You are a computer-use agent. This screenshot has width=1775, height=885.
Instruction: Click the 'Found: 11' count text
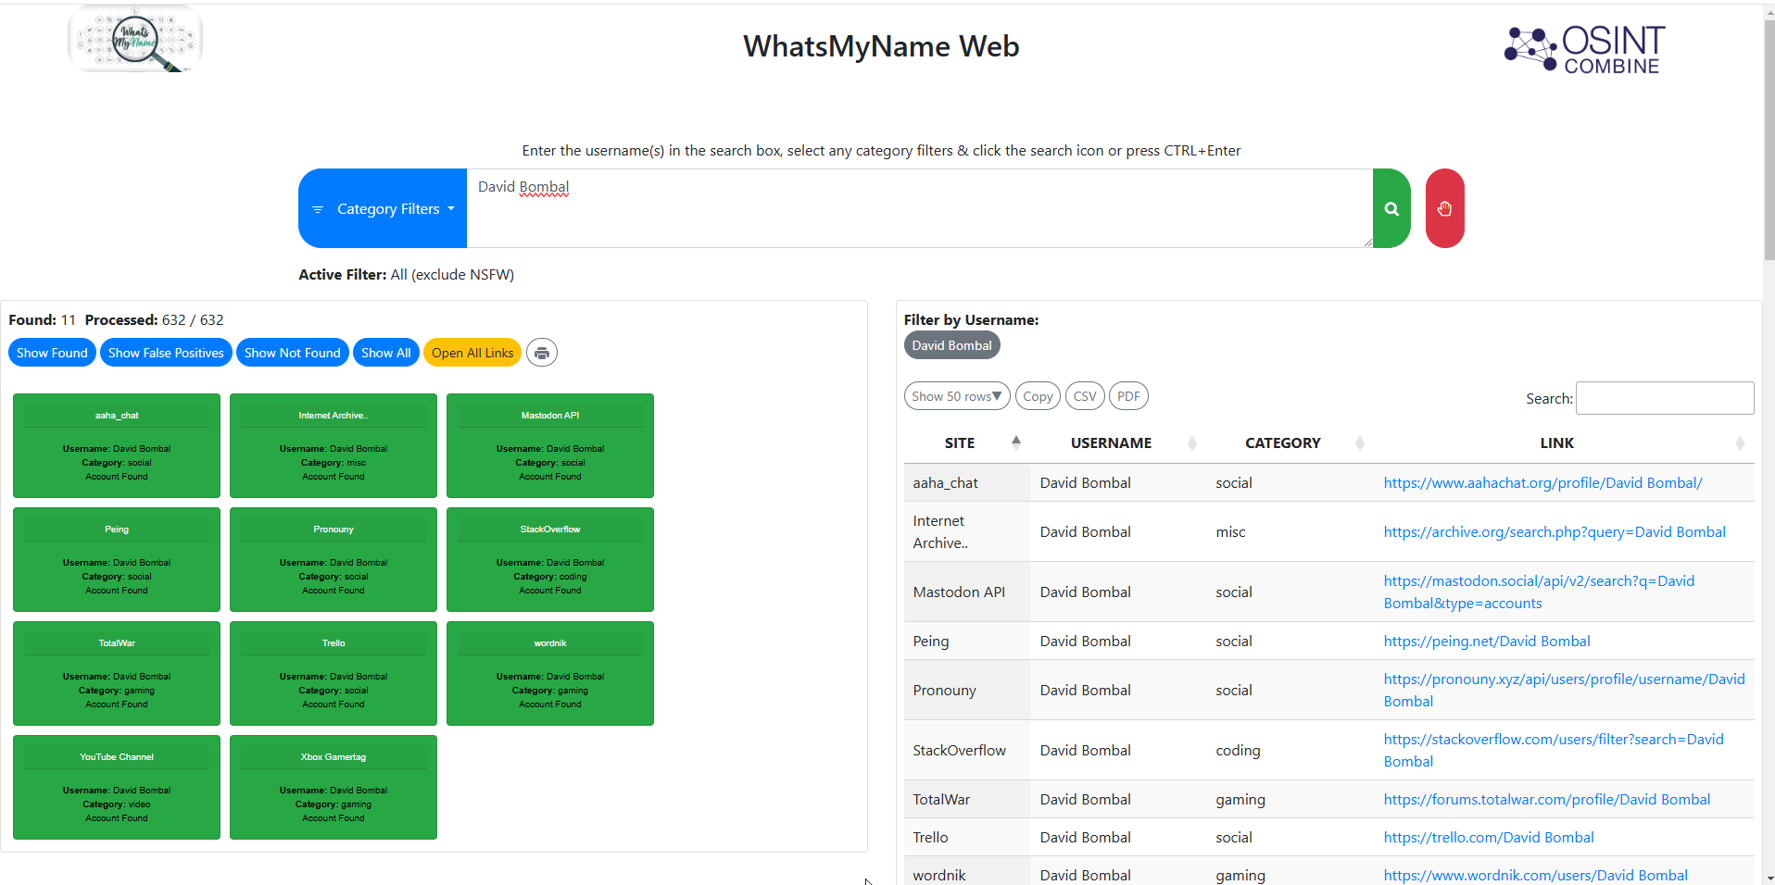pyautogui.click(x=42, y=319)
